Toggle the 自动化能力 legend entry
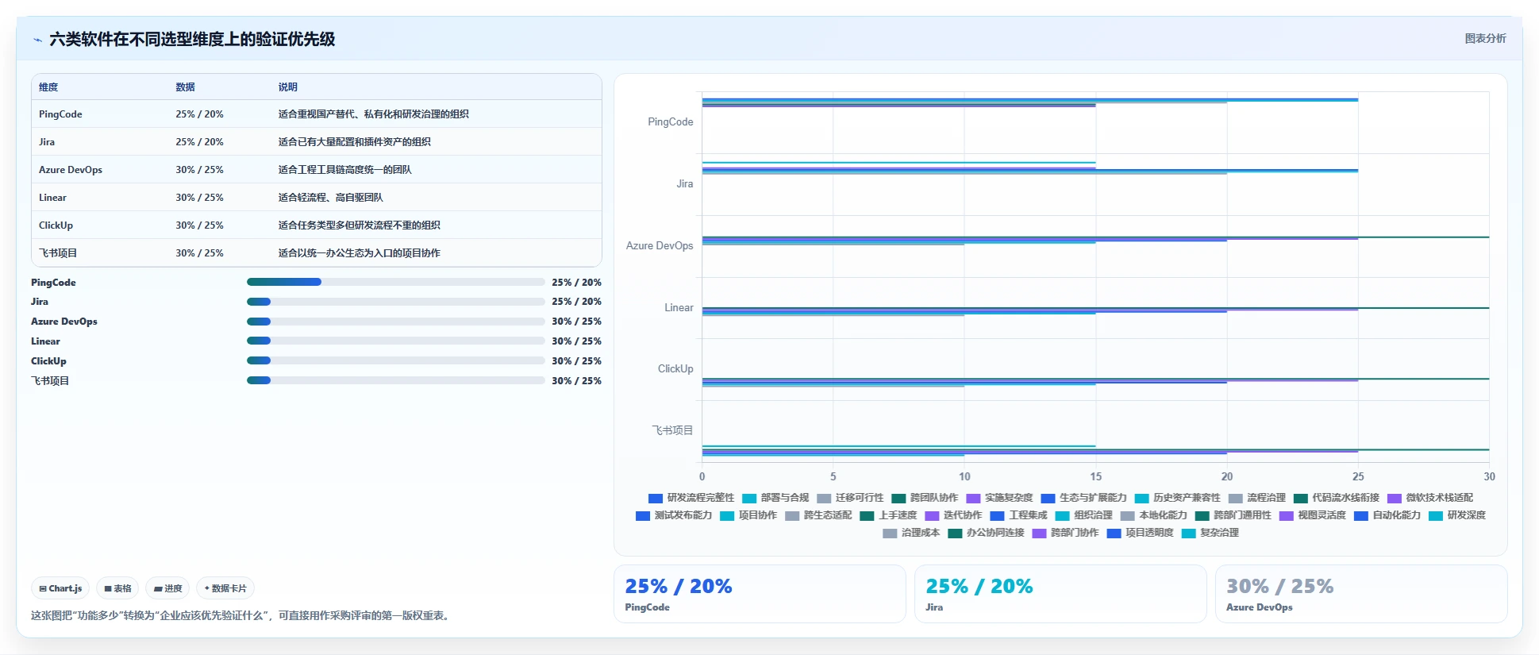This screenshot has height=655, width=1539. (x=1387, y=515)
